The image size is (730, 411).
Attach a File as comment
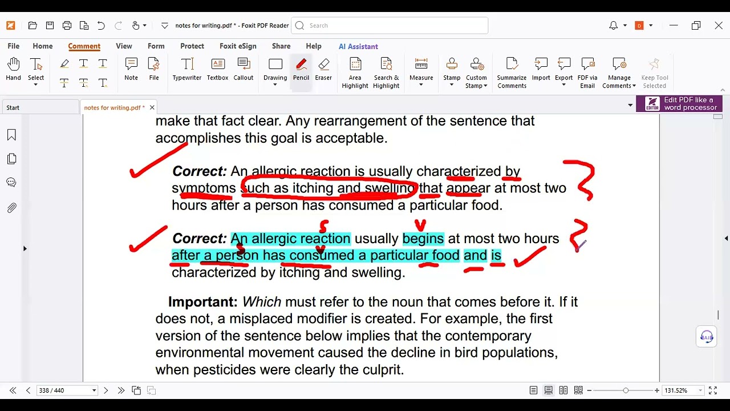154,70
